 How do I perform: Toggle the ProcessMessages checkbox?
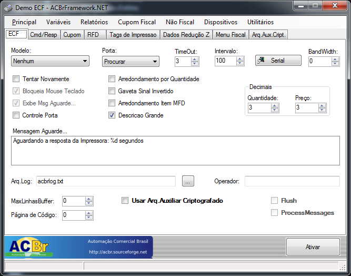[x=275, y=213]
